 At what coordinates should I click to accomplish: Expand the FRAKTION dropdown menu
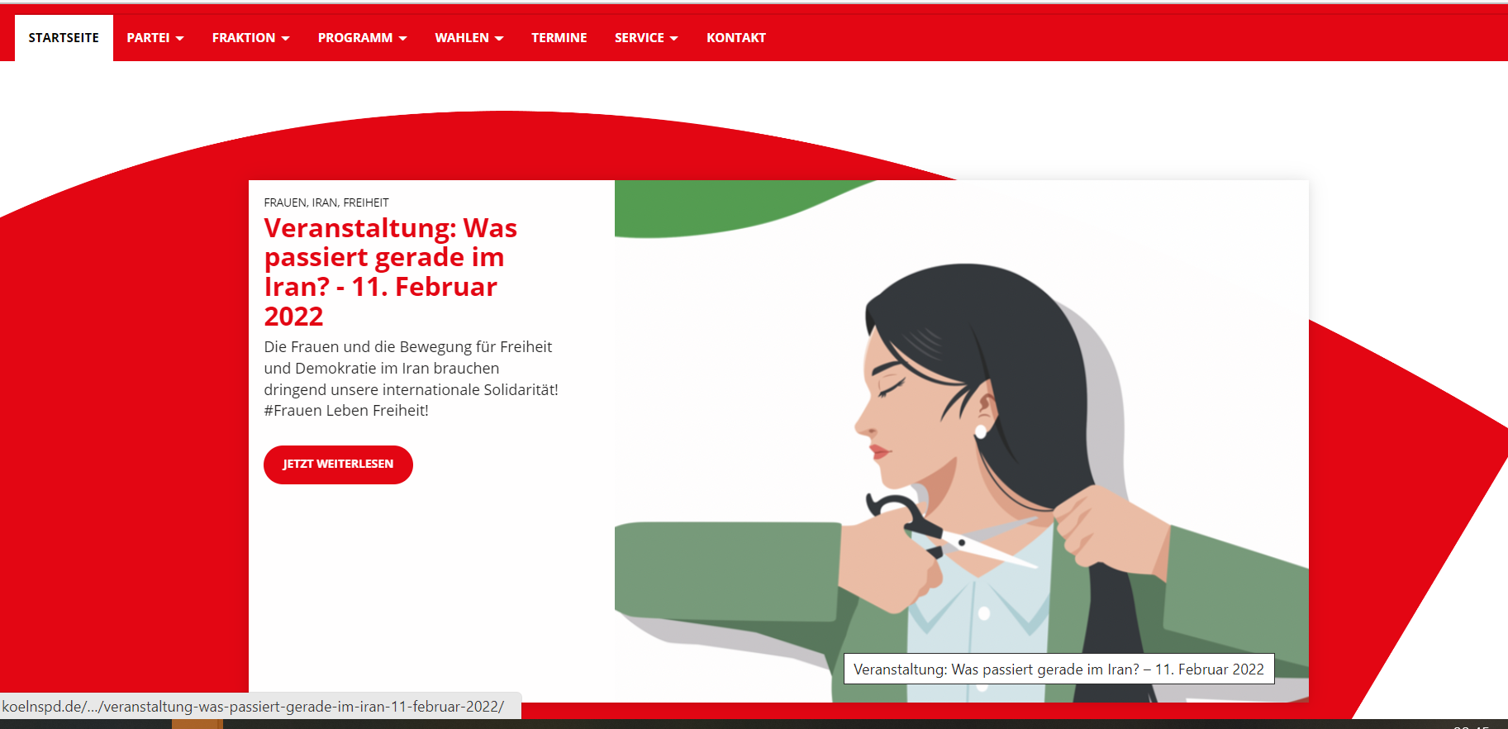point(251,38)
